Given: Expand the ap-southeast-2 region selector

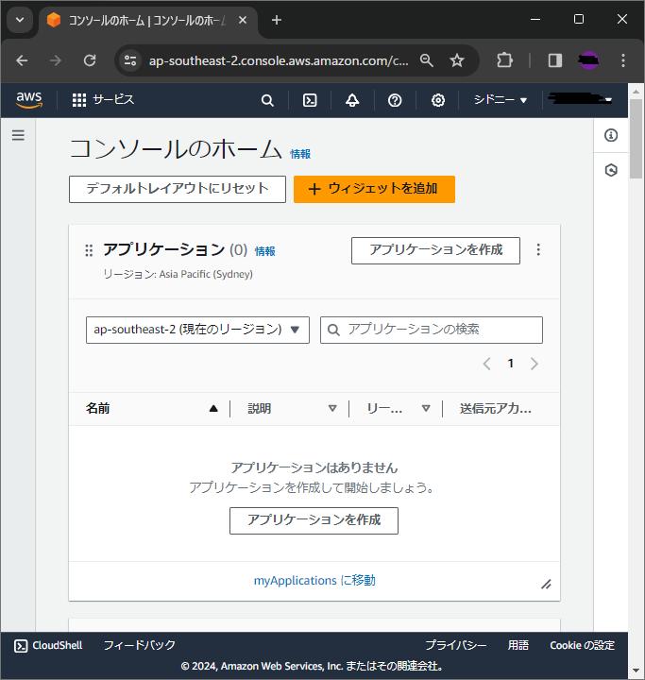Looking at the screenshot, I should [x=197, y=330].
